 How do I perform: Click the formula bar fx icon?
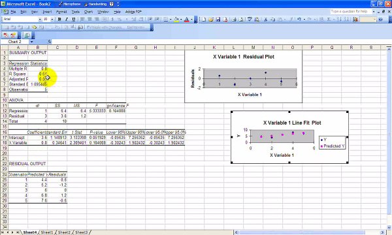pos(49,42)
